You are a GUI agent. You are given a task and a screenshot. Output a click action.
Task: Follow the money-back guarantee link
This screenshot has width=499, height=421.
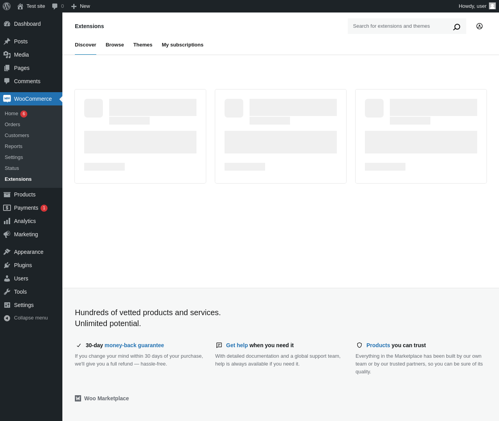pyautogui.click(x=134, y=345)
